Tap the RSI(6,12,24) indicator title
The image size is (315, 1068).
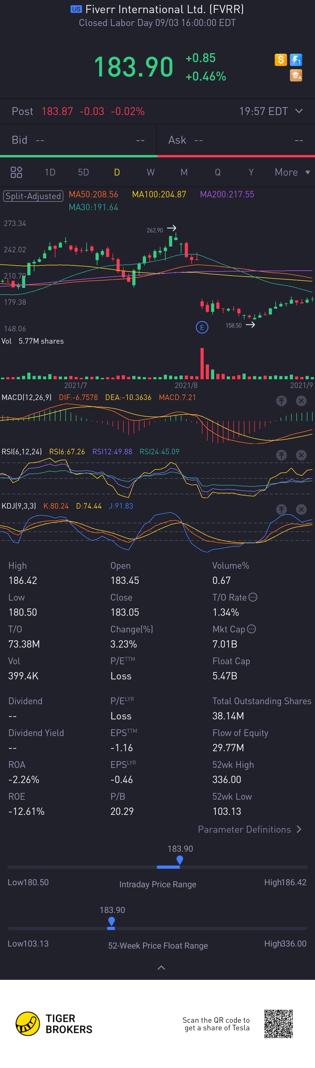[22, 451]
